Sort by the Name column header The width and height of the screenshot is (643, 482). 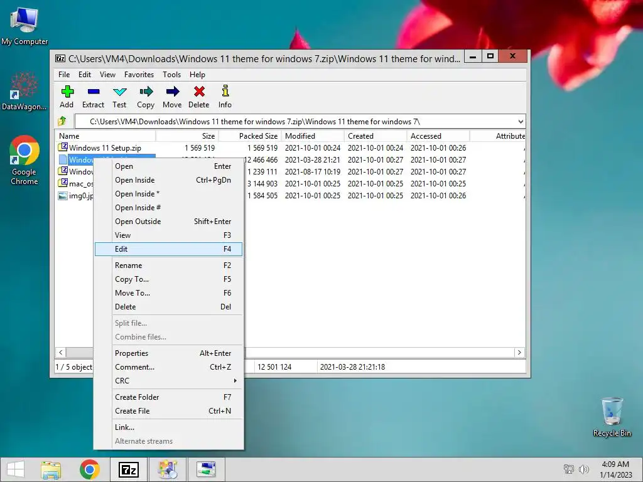(105, 136)
